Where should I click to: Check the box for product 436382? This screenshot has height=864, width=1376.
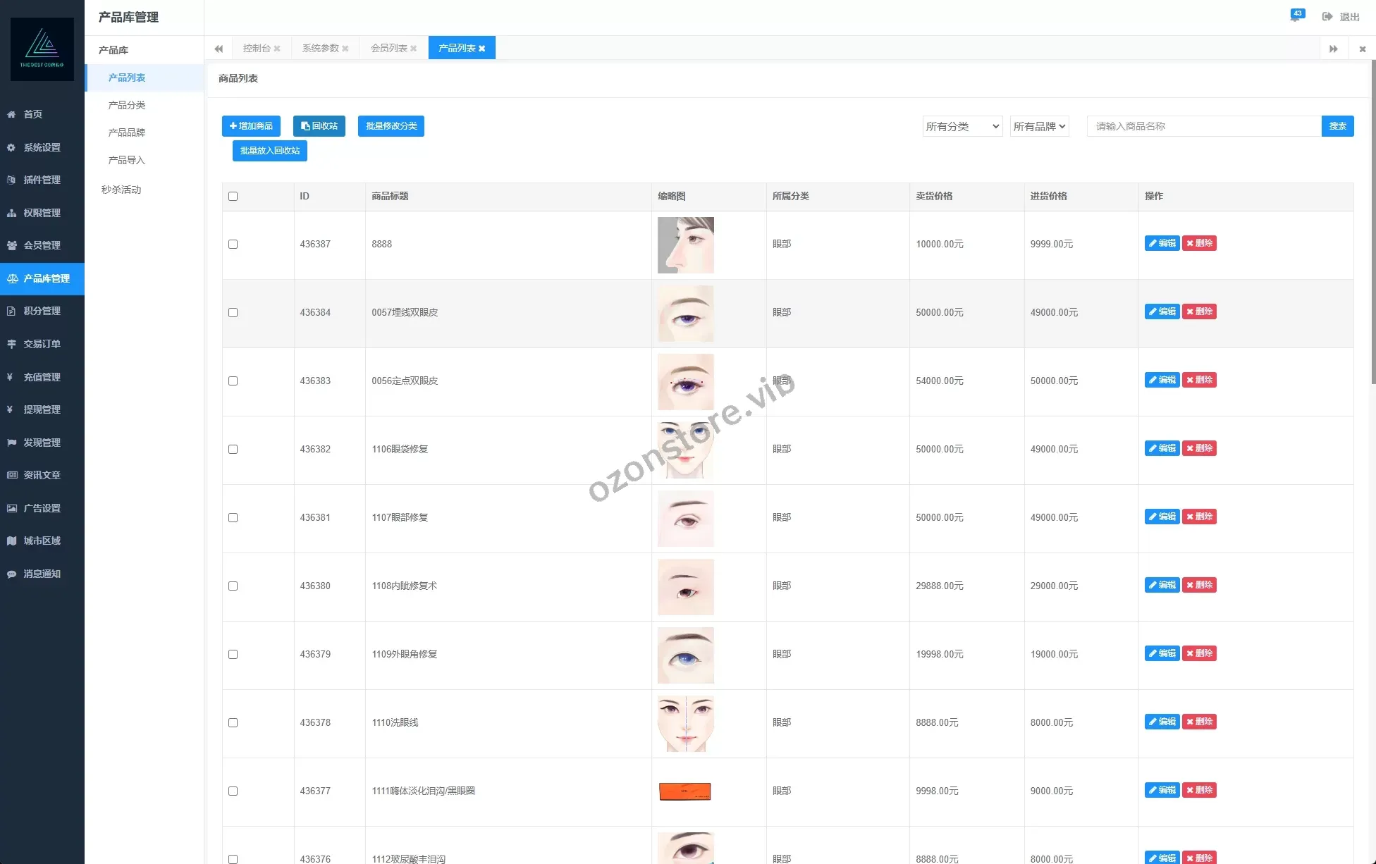233,450
